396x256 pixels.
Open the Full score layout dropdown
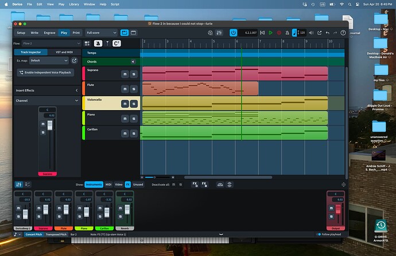pyautogui.click(x=101, y=33)
